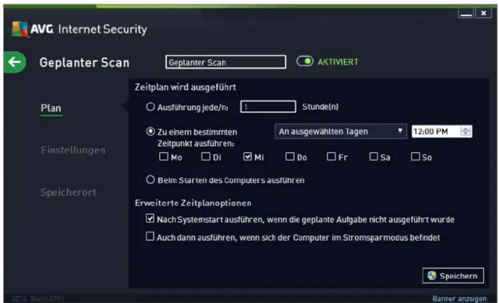Screen dimensions: 499x303
Task: Check the Mo day checkbox
Action: pyautogui.click(x=164, y=156)
